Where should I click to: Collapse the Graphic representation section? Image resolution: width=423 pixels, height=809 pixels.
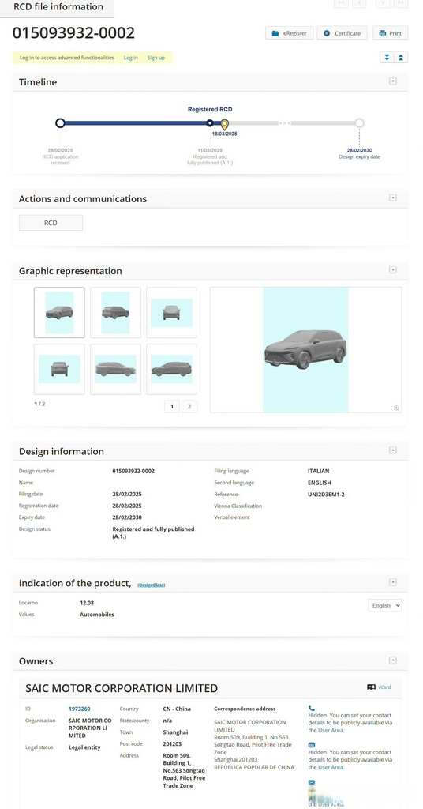(x=392, y=270)
